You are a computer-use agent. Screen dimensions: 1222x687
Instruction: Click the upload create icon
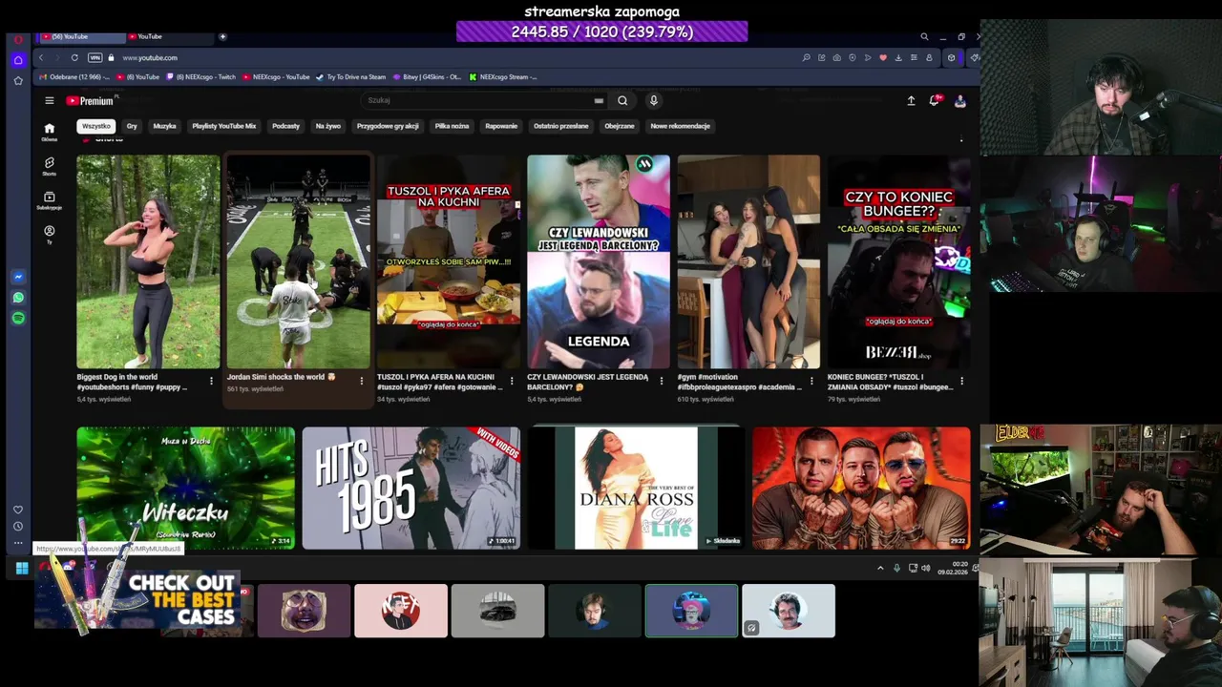[x=911, y=100]
